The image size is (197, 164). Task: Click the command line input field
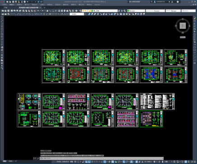pos(102,158)
